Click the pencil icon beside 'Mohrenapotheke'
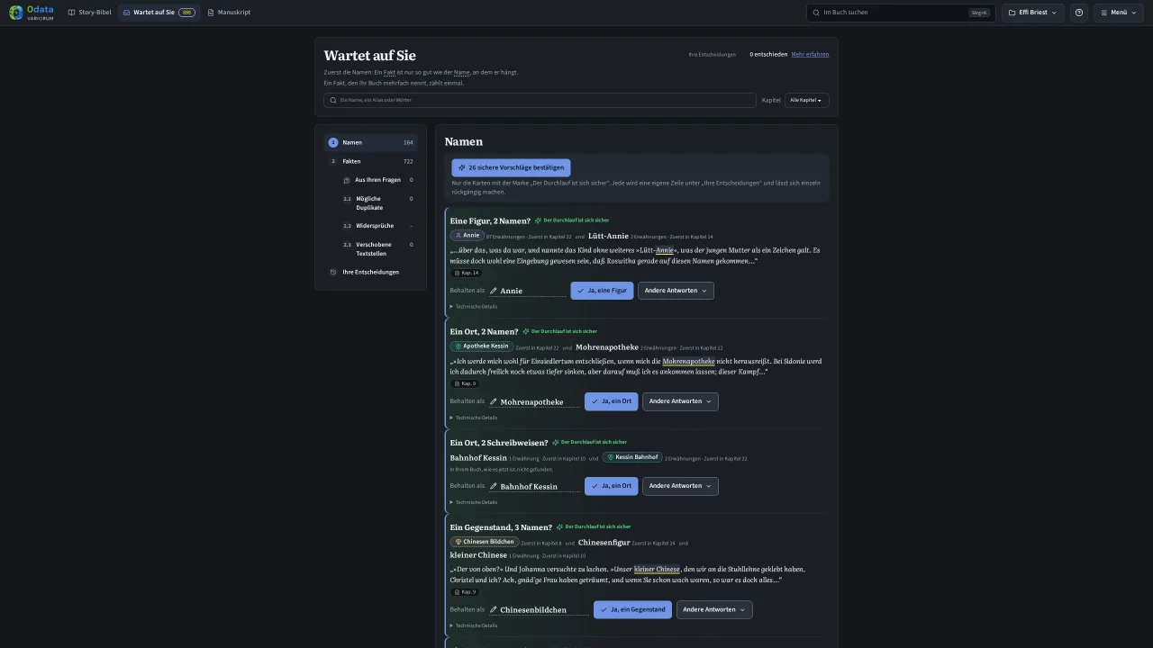The width and height of the screenshot is (1153, 648). pos(494,401)
